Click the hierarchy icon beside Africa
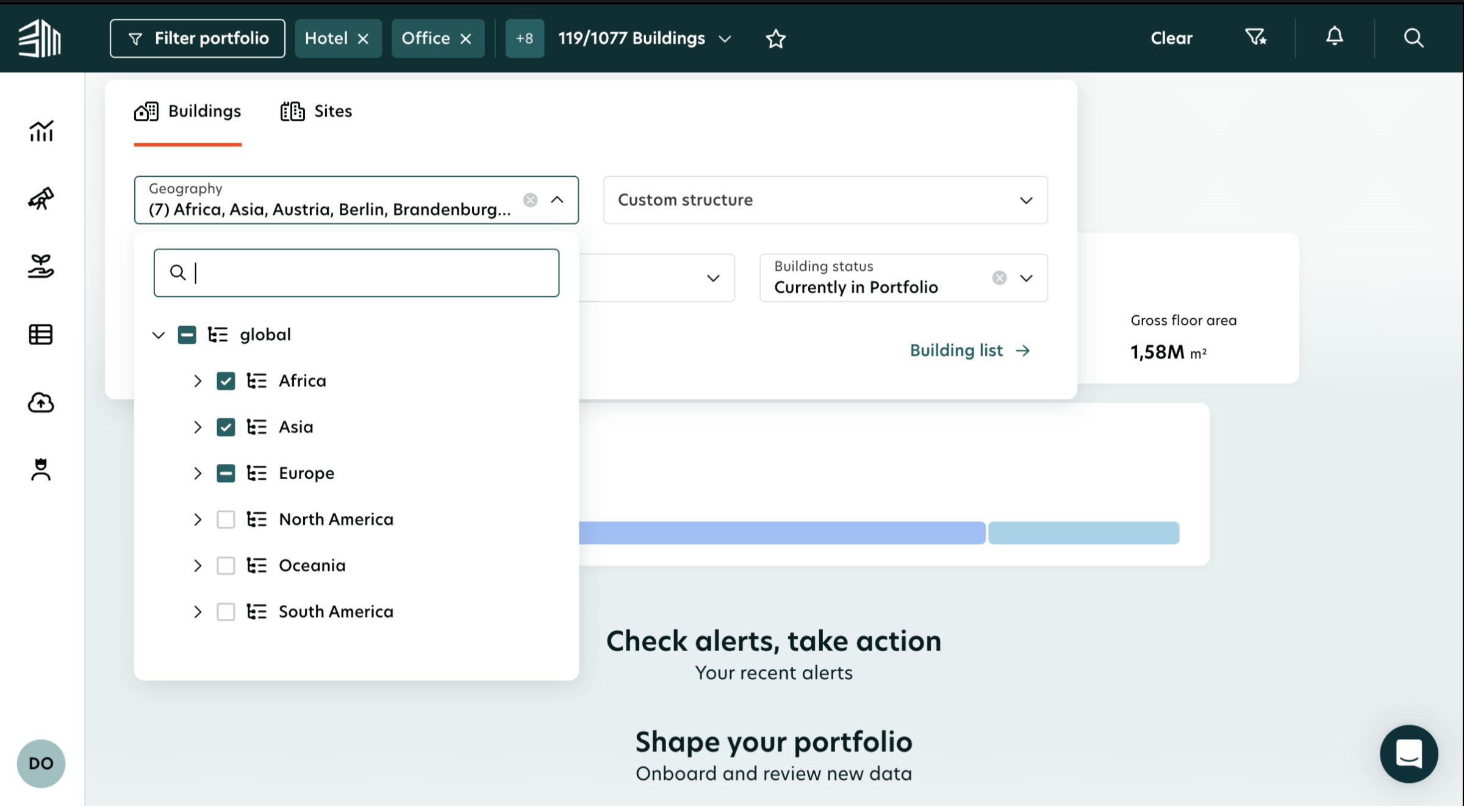The height and width of the screenshot is (806, 1464). tap(257, 381)
